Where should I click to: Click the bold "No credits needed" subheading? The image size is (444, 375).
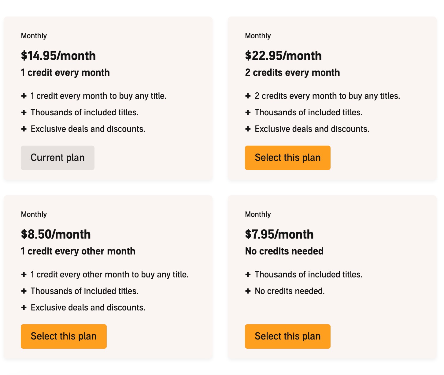pyautogui.click(x=284, y=251)
